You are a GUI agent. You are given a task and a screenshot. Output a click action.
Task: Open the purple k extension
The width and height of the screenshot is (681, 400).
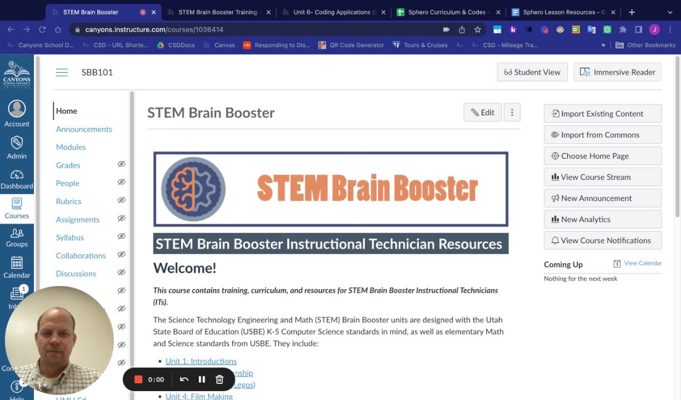(x=513, y=29)
